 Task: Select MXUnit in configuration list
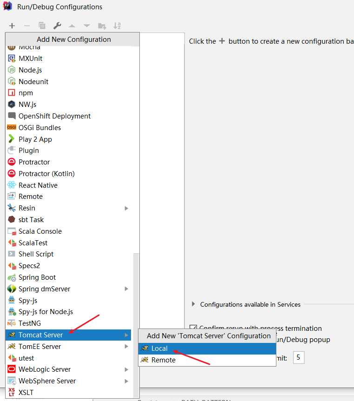click(x=68, y=58)
